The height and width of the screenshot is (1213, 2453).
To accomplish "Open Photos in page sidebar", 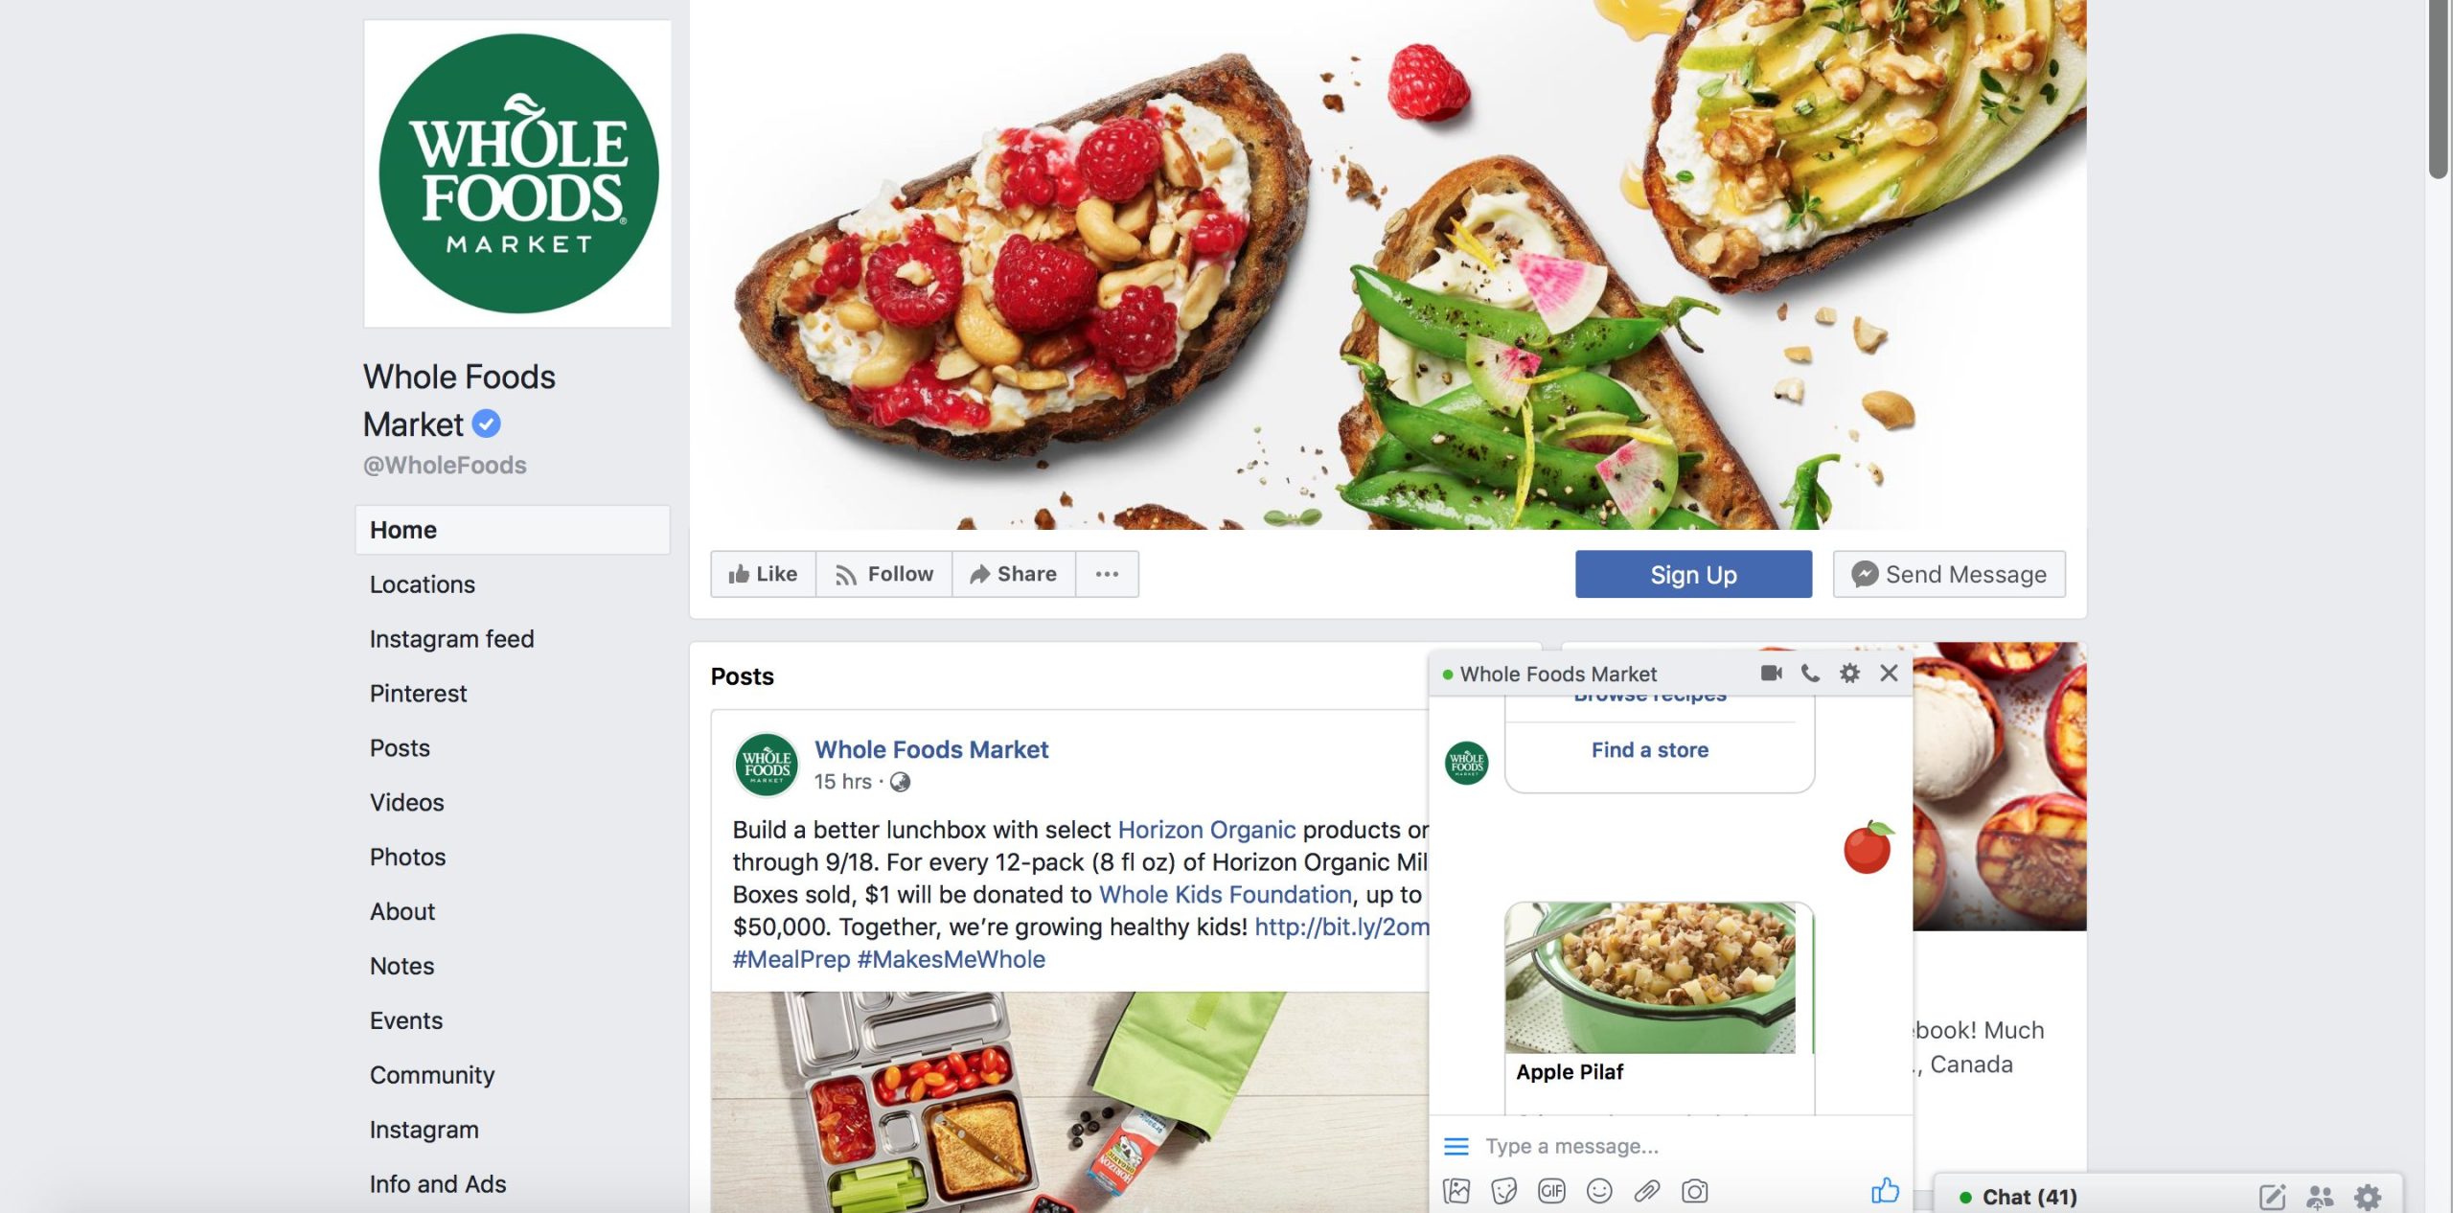I will 408,857.
